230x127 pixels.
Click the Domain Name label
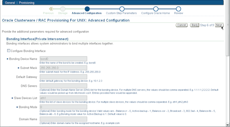click(x=28, y=119)
